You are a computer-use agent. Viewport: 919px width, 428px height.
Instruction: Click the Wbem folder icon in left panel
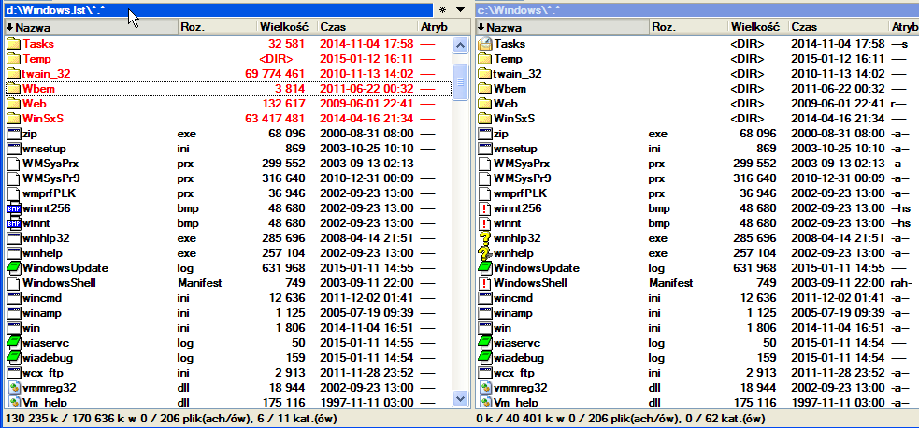[x=13, y=89]
